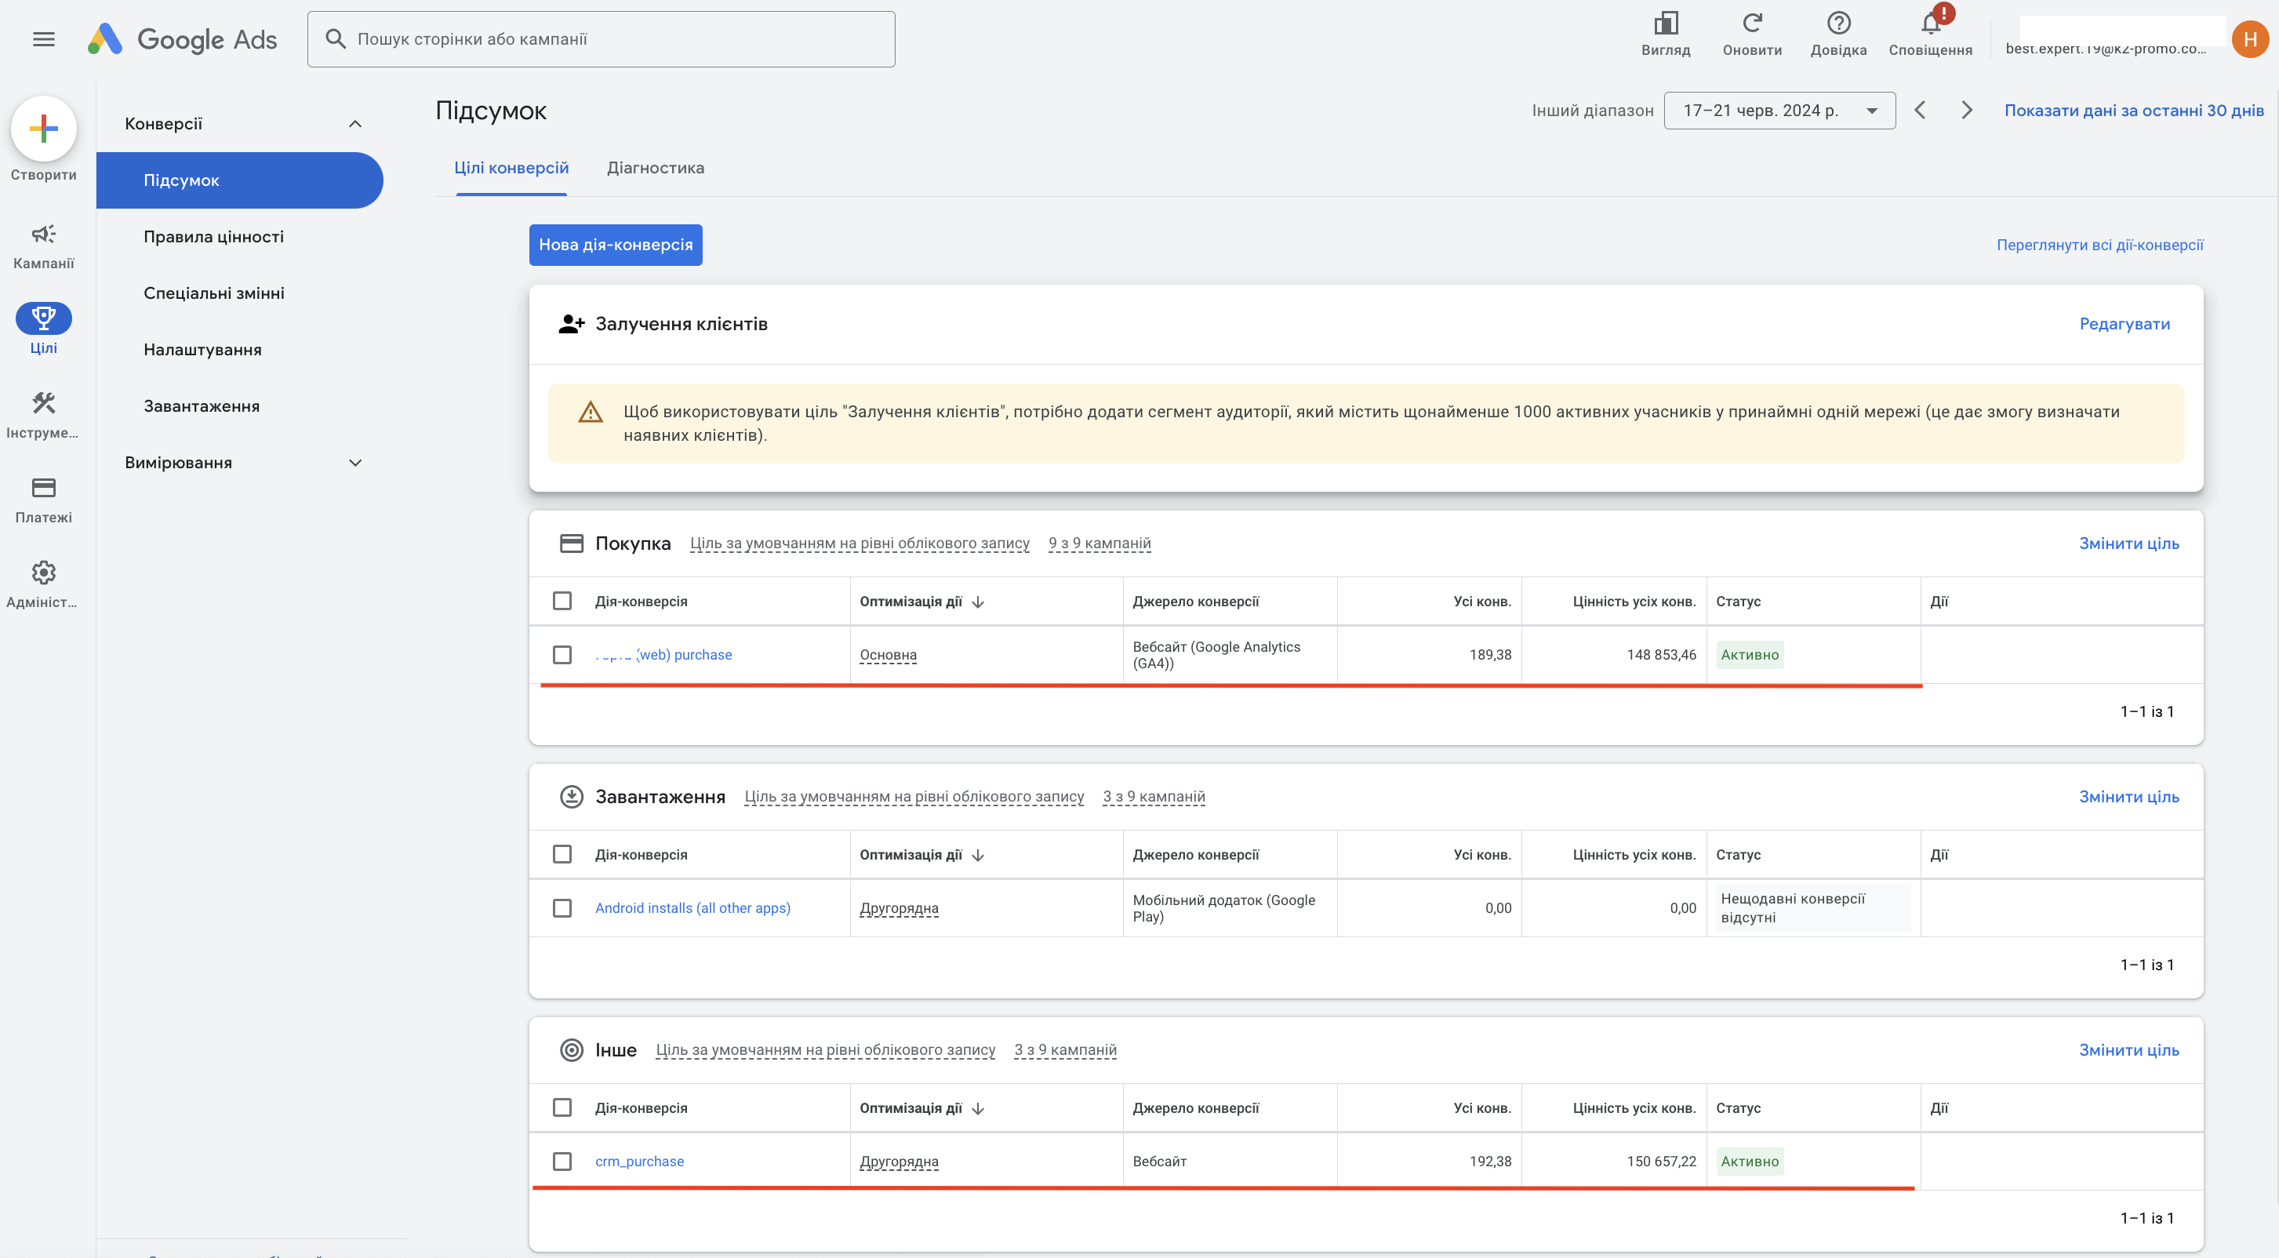Open Покупка 9 з 9 кампаній details
The image size is (2279, 1258).
1100,544
